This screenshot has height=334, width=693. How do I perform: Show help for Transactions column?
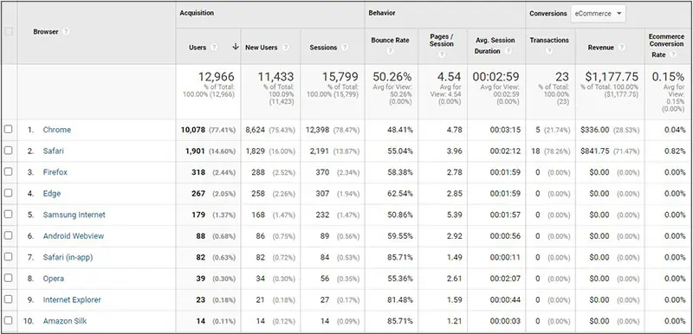(x=549, y=51)
